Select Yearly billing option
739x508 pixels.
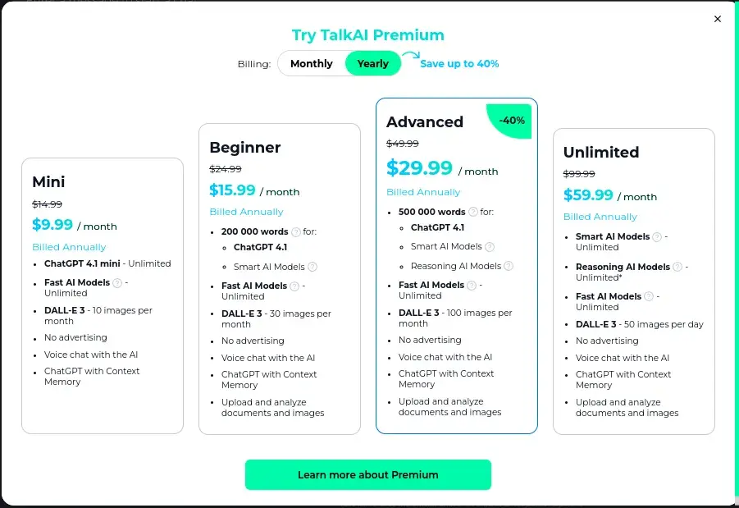(373, 63)
